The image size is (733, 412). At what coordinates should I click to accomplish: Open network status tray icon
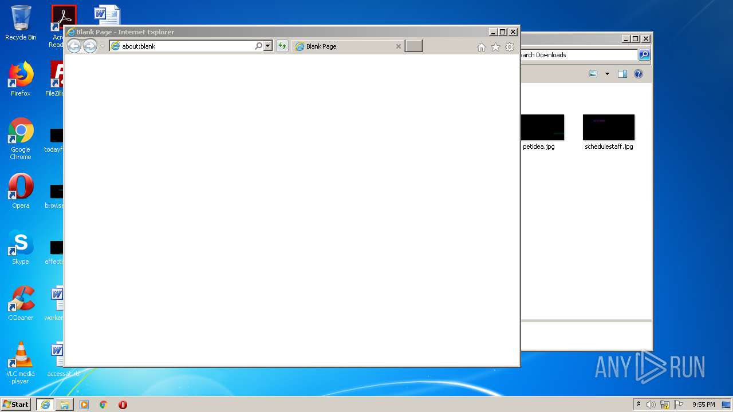tap(665, 405)
